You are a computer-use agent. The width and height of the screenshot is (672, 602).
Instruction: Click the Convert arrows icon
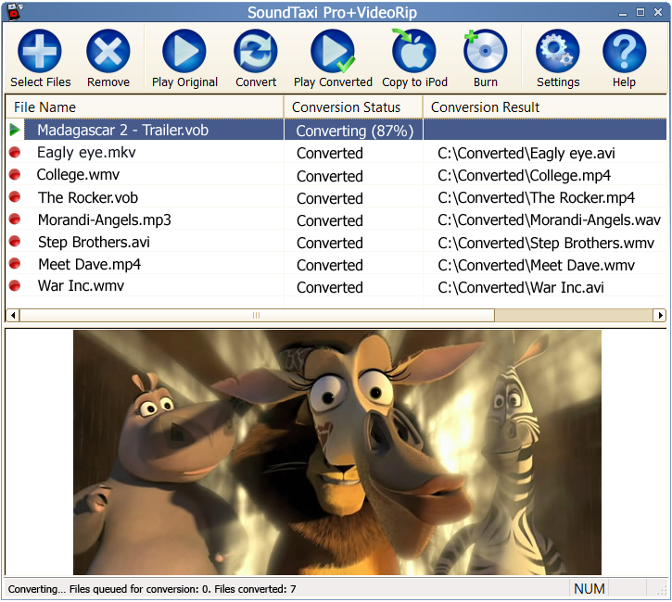point(256,51)
